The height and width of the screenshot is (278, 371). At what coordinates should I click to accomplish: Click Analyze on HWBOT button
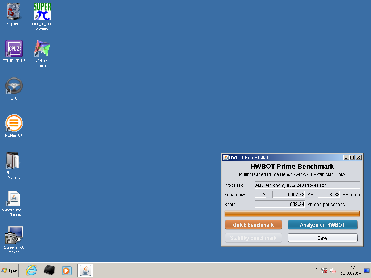coord(322,225)
